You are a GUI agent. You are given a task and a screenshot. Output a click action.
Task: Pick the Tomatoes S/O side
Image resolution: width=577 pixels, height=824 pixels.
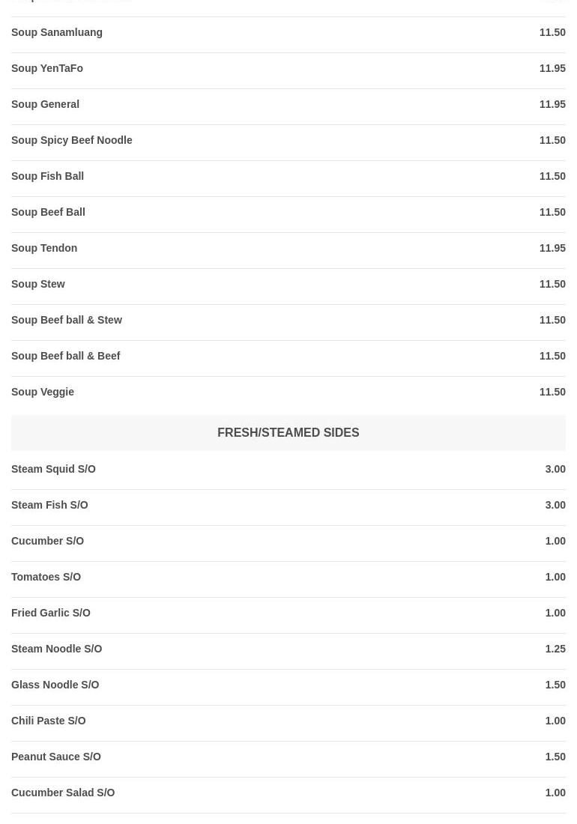(46, 578)
